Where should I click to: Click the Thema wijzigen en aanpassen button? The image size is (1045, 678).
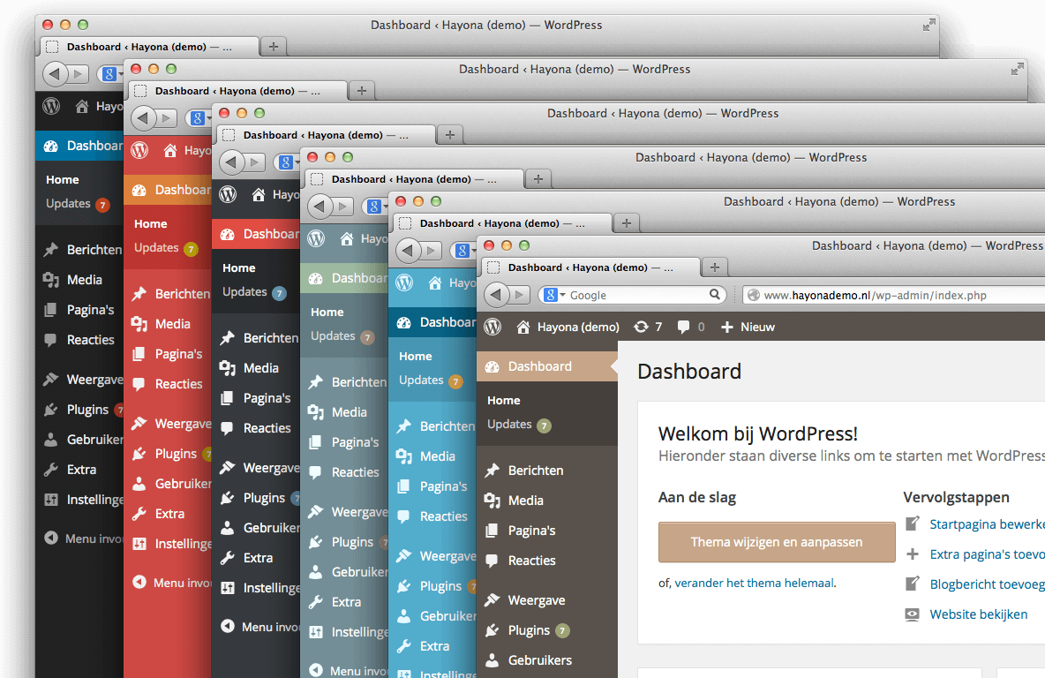tap(777, 542)
